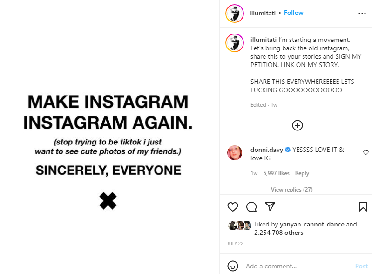372x274 pixels.
Task: Expand View replies (27)
Action: click(291, 190)
